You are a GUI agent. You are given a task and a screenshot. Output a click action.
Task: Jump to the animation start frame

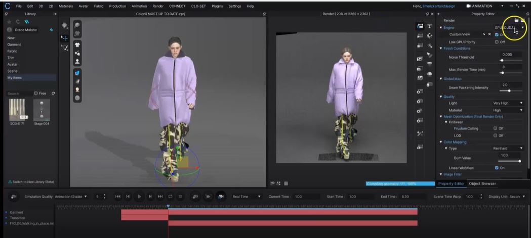pyautogui.click(x=118, y=196)
